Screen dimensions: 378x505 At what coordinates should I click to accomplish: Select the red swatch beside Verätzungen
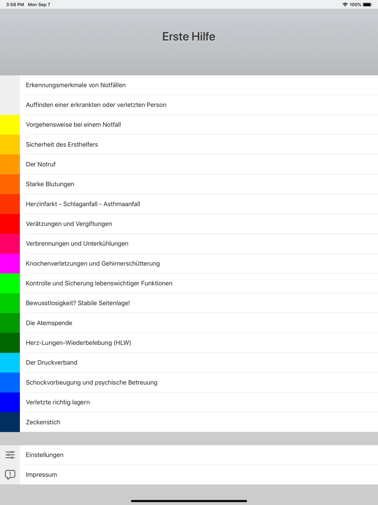pyautogui.click(x=10, y=224)
